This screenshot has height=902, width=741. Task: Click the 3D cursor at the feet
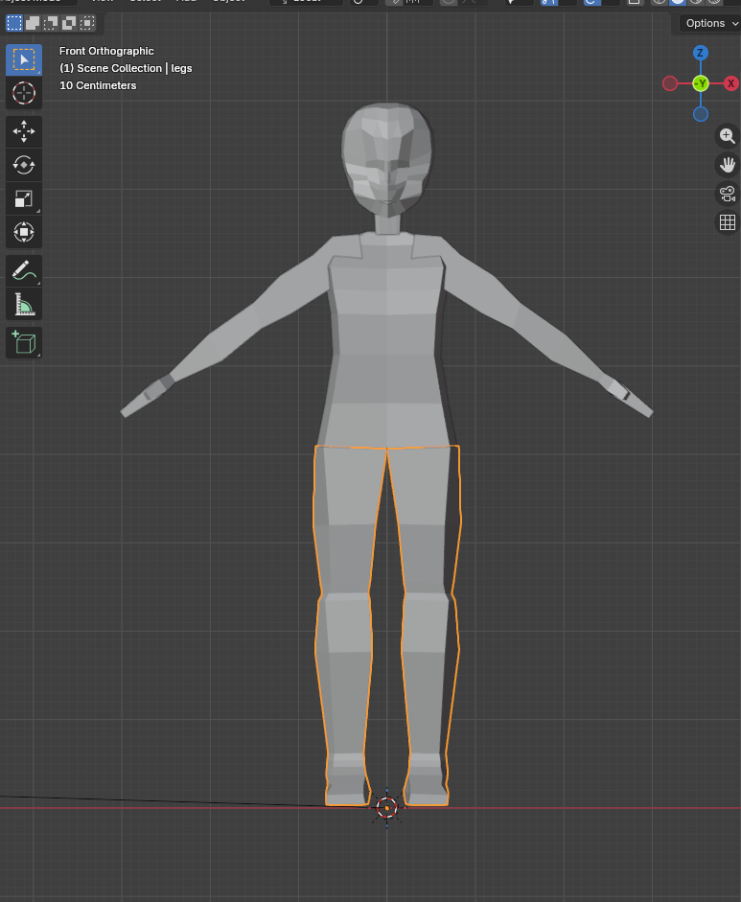pyautogui.click(x=386, y=808)
